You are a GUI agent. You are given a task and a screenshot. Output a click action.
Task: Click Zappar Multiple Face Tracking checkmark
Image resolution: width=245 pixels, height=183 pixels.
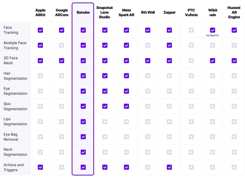point(169,45)
